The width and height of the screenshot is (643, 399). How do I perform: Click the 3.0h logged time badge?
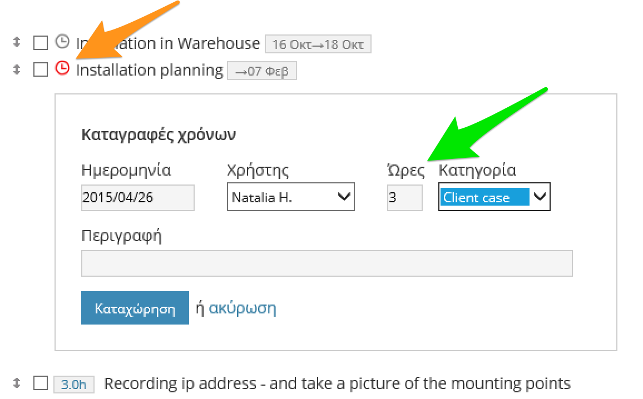click(73, 385)
